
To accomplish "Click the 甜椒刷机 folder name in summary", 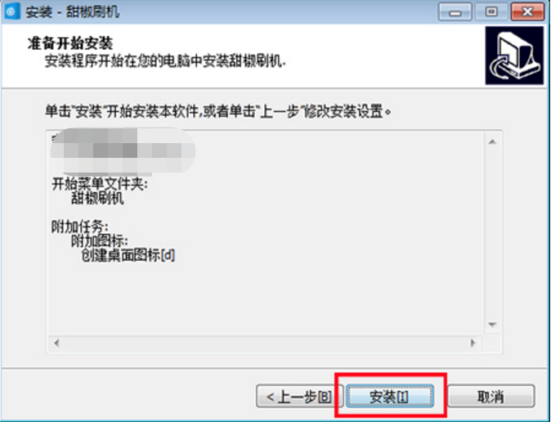I will (97, 199).
